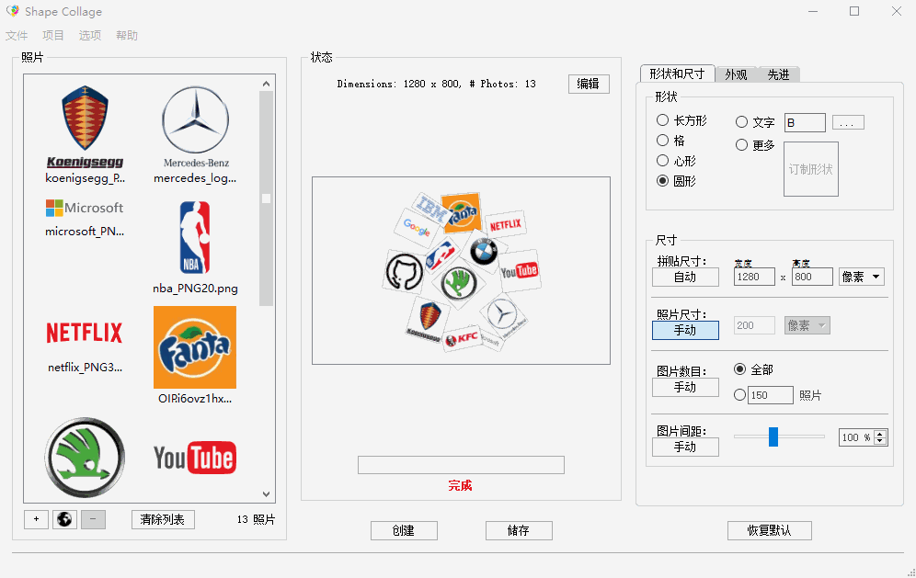The image size is (916, 578).
Task: Click the 手动 button under 图片数目
Action: 685,387
